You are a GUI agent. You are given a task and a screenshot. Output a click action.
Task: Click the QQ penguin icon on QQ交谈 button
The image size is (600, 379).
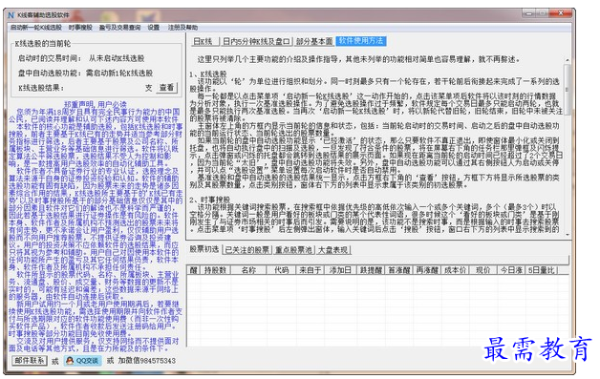pos(70,361)
